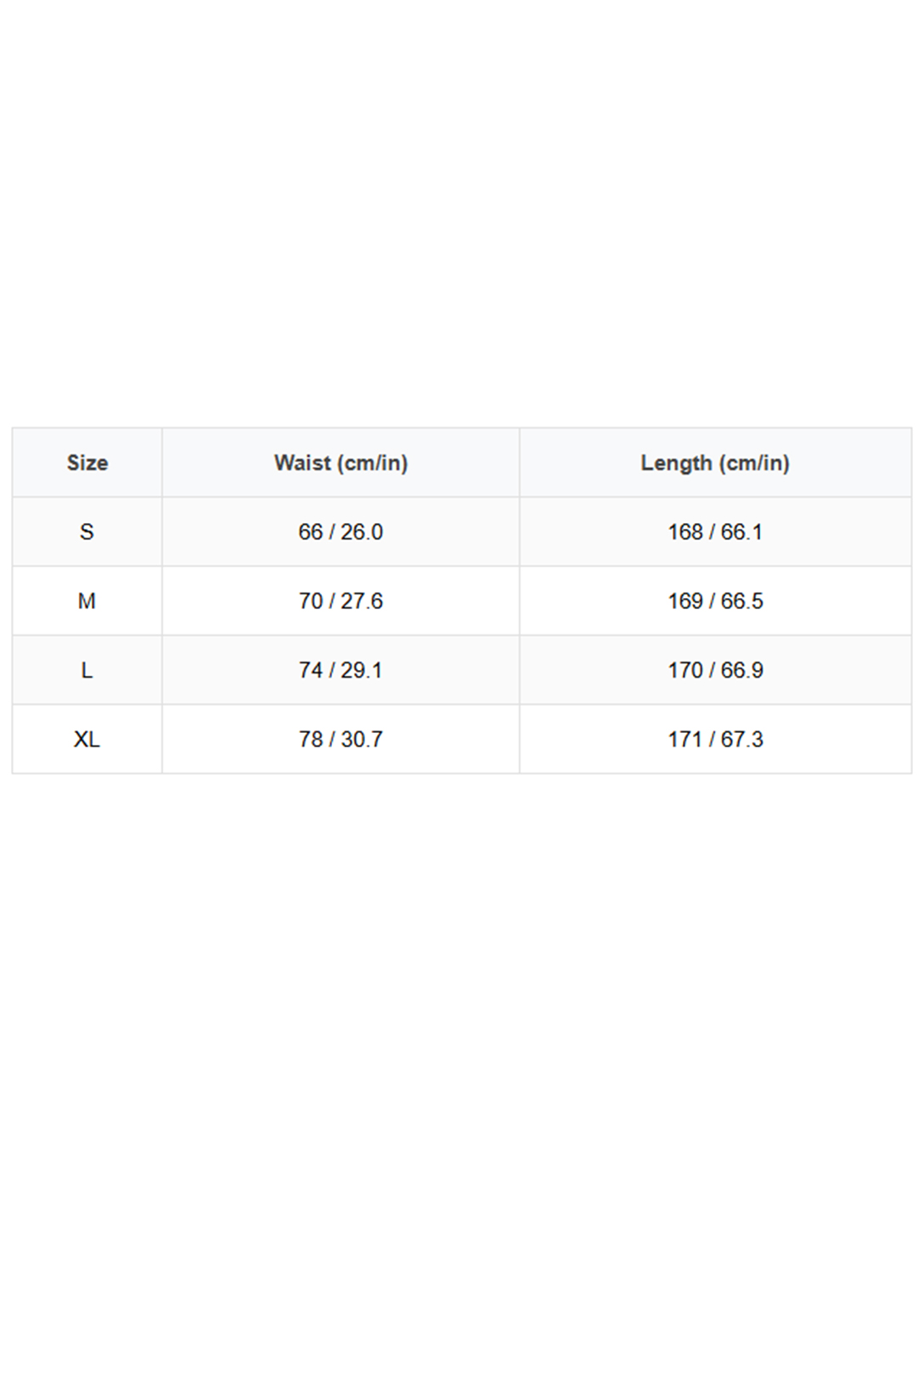Click the 70 / 27.6 waist value

click(341, 601)
